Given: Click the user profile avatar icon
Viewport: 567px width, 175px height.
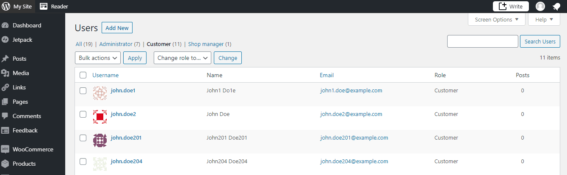Looking at the screenshot, I should pyautogui.click(x=540, y=6).
